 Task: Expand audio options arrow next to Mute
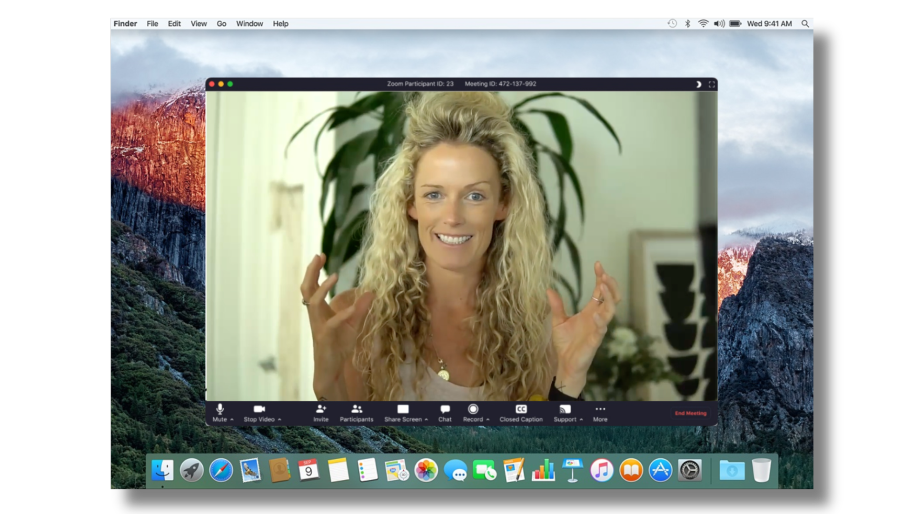pyautogui.click(x=232, y=420)
